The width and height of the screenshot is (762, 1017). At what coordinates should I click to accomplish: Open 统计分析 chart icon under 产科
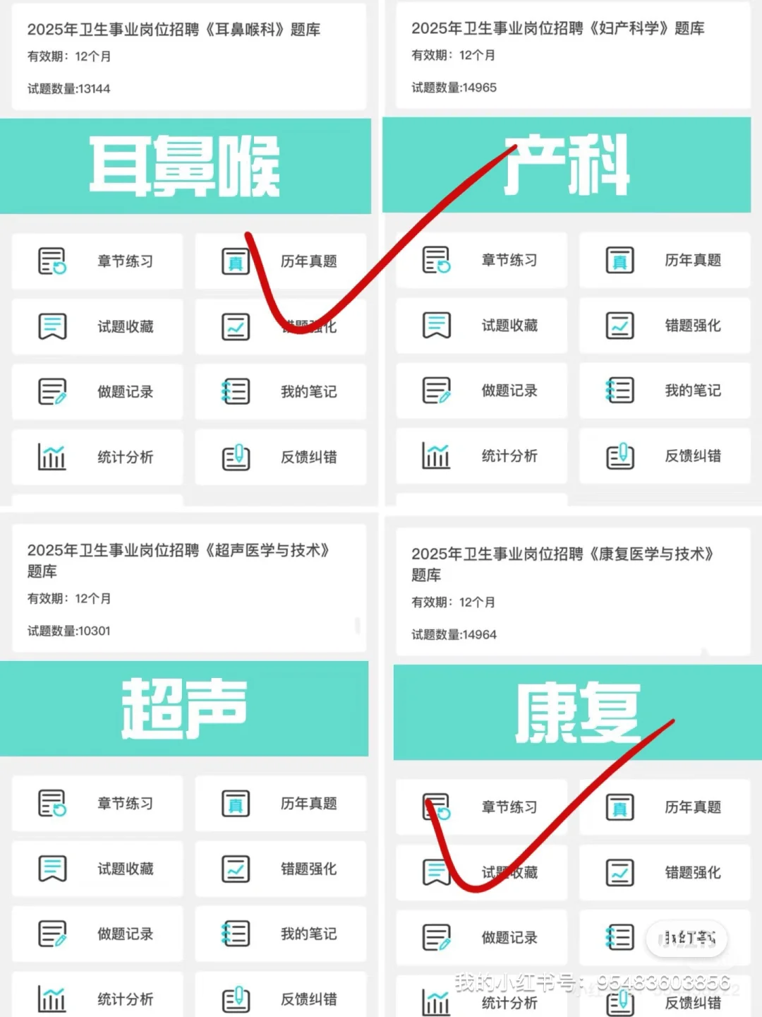(436, 456)
